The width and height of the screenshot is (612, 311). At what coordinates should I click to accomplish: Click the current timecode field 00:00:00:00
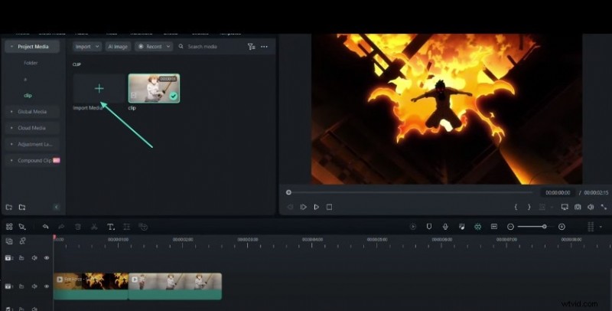(558, 192)
